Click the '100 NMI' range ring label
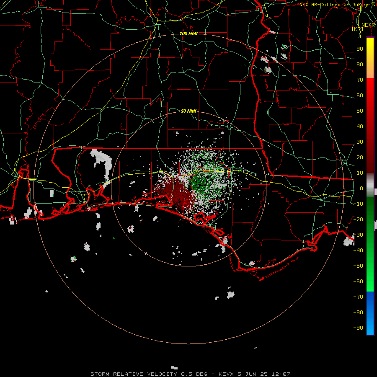Screen dimensions: 377x377 click(188, 34)
